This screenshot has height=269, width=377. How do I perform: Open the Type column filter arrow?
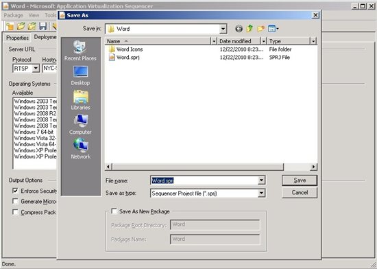pyautogui.click(x=313, y=41)
